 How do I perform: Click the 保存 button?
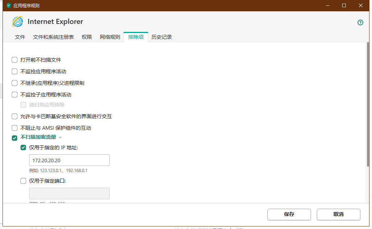coord(289,215)
